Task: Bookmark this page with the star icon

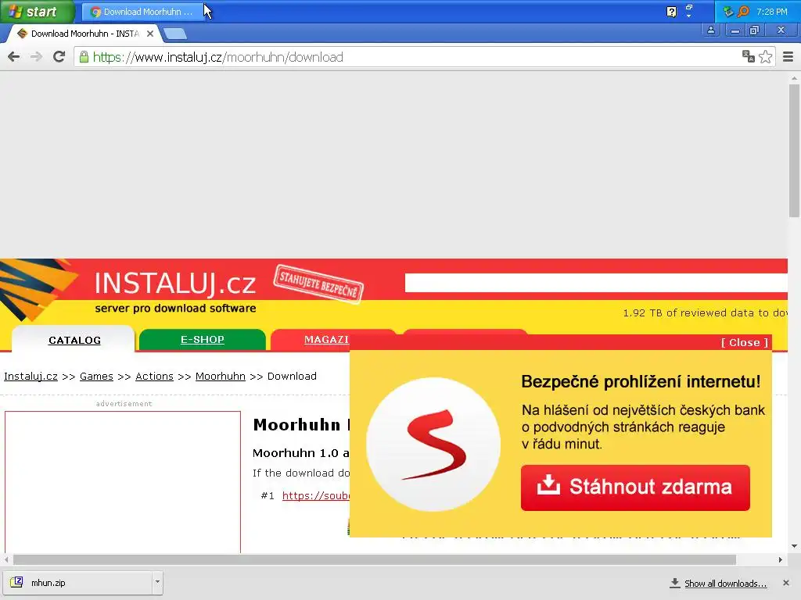Action: (x=765, y=56)
